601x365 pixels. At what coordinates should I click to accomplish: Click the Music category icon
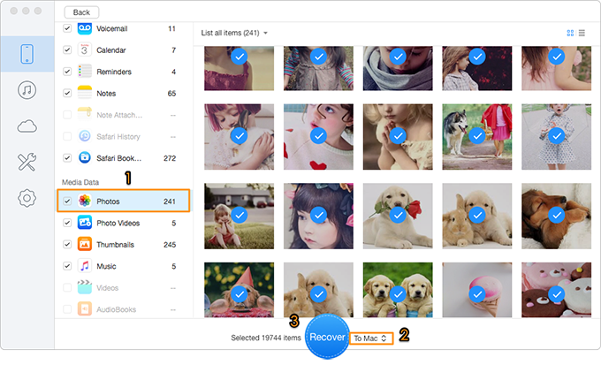(85, 266)
